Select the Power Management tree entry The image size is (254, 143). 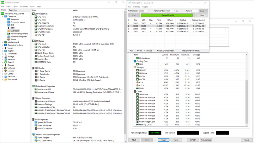click(x=19, y=34)
